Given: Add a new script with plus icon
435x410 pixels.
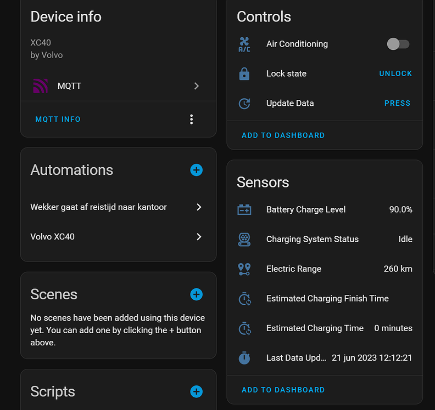Looking at the screenshot, I should coord(196,391).
